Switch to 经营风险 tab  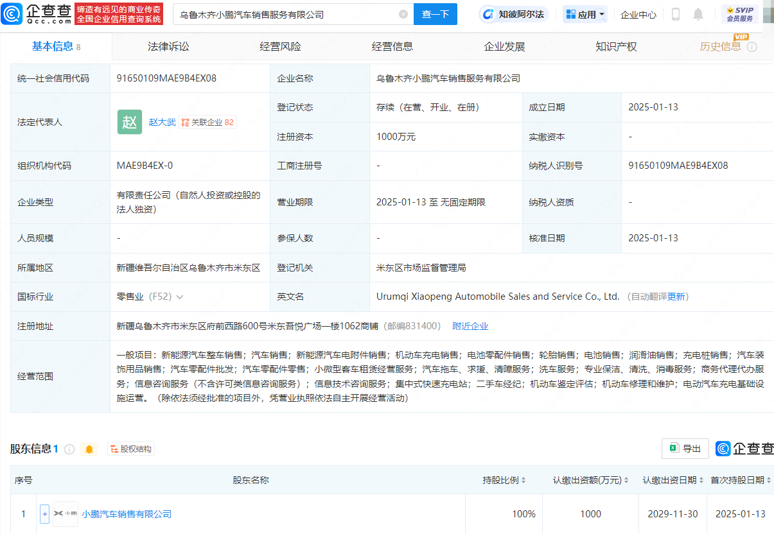280,46
